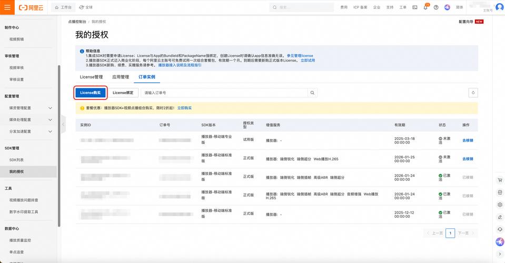Refresh the order list
This screenshot has height=263, width=505.
(473, 93)
